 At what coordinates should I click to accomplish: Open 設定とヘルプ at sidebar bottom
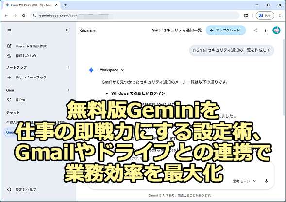point(22,189)
